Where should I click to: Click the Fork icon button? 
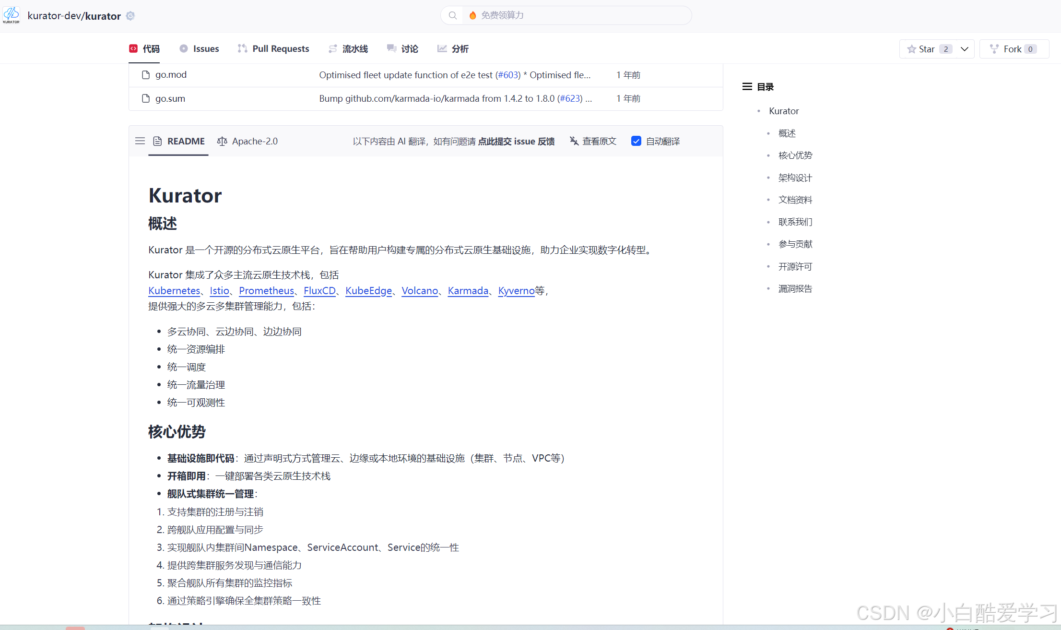click(994, 49)
